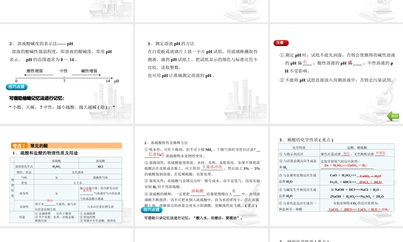Screen dimensions: 403x242
Task: Click the 技巧点拨 badge on the concentrated sulfuric acid slide
Action: tap(152, 210)
